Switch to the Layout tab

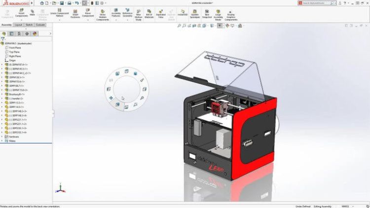18,25
